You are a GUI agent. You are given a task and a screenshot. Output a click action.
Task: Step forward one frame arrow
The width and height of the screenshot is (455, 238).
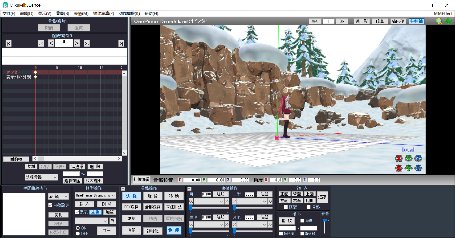click(77, 43)
